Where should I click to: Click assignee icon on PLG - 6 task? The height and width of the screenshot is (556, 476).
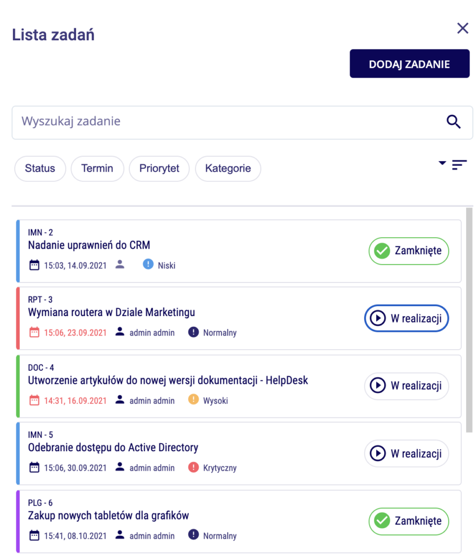click(x=120, y=535)
